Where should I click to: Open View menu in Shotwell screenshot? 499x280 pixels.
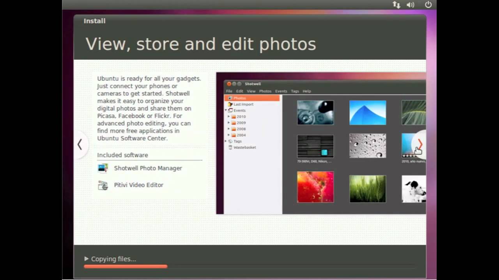click(x=251, y=91)
